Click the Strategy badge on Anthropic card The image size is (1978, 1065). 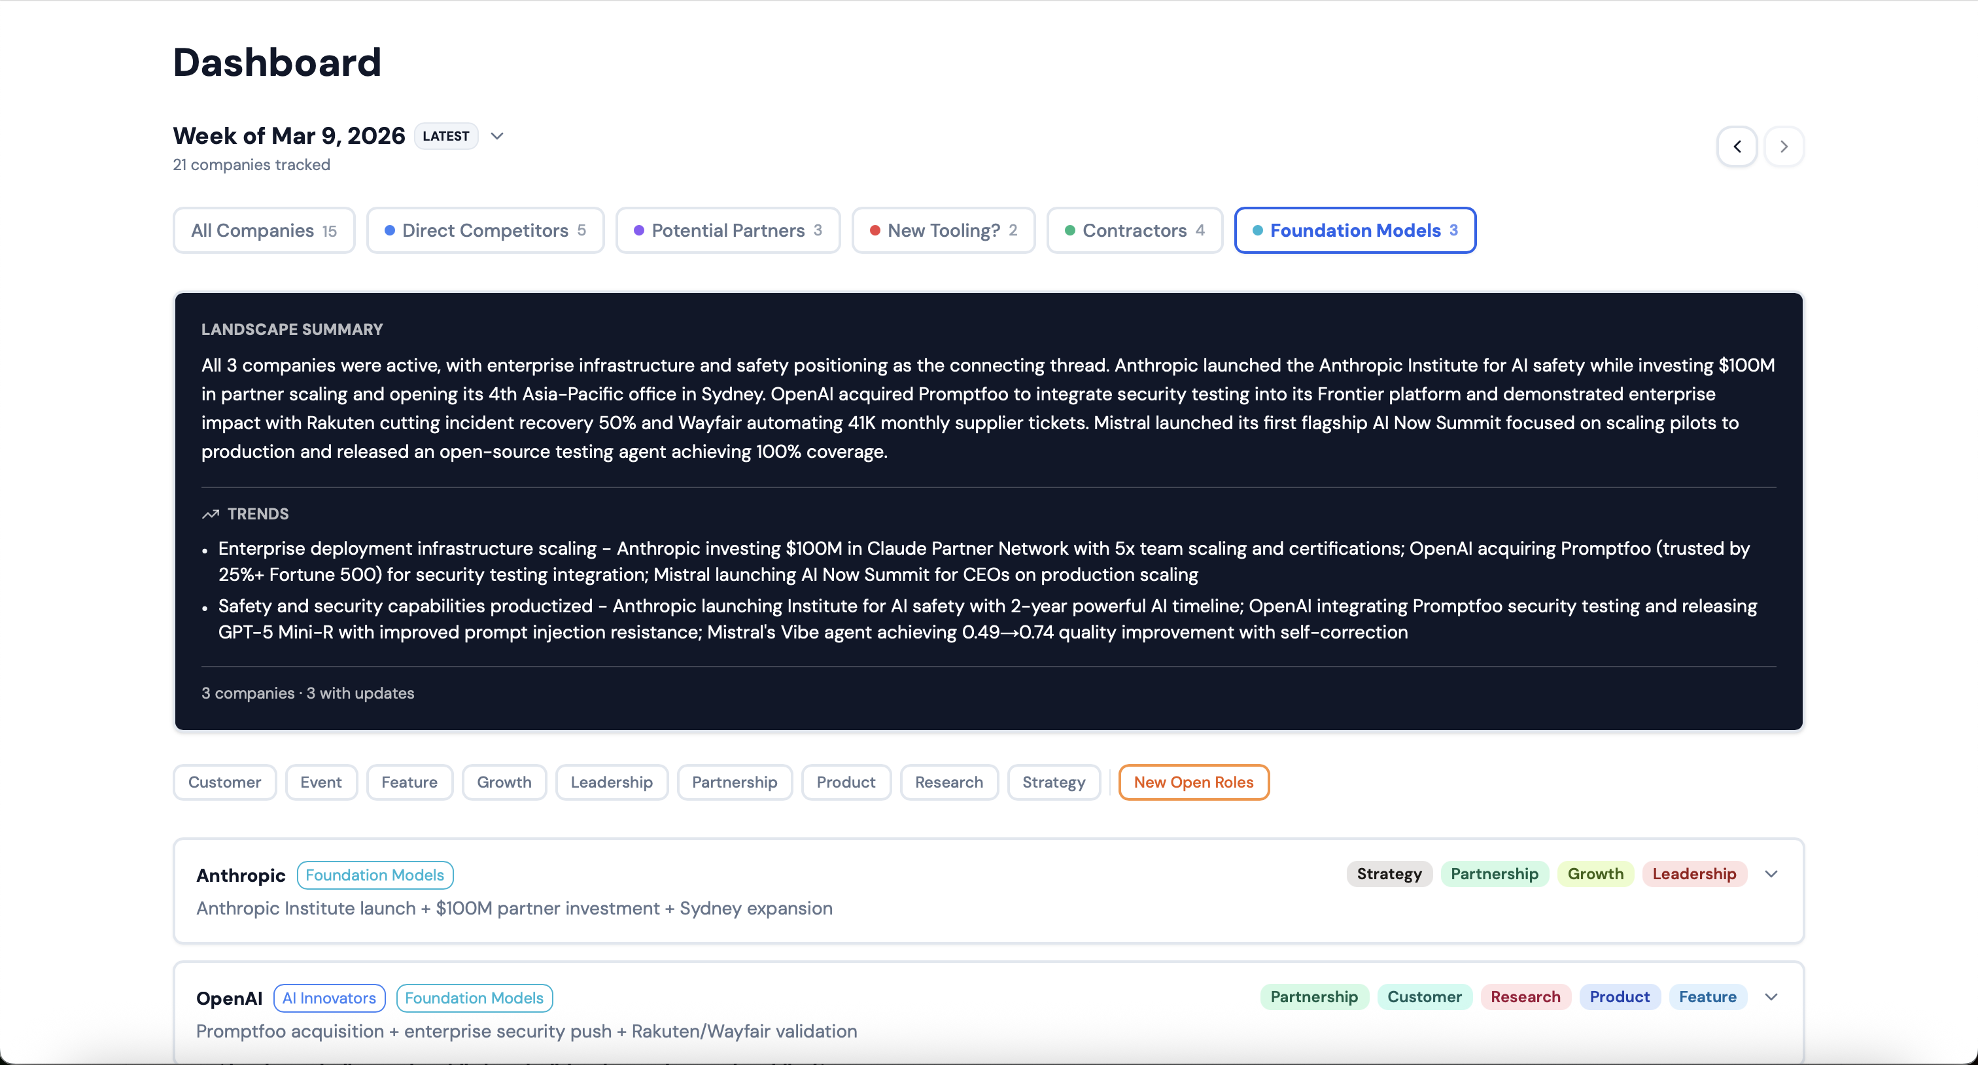(1388, 874)
